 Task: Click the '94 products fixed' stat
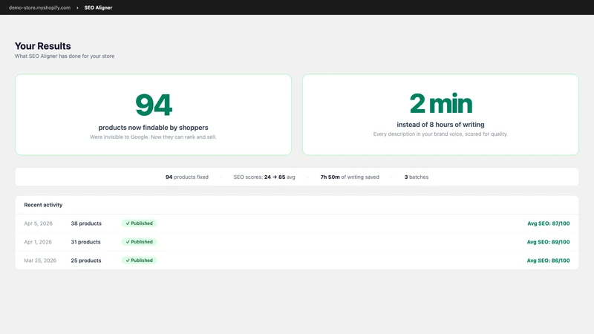point(187,177)
